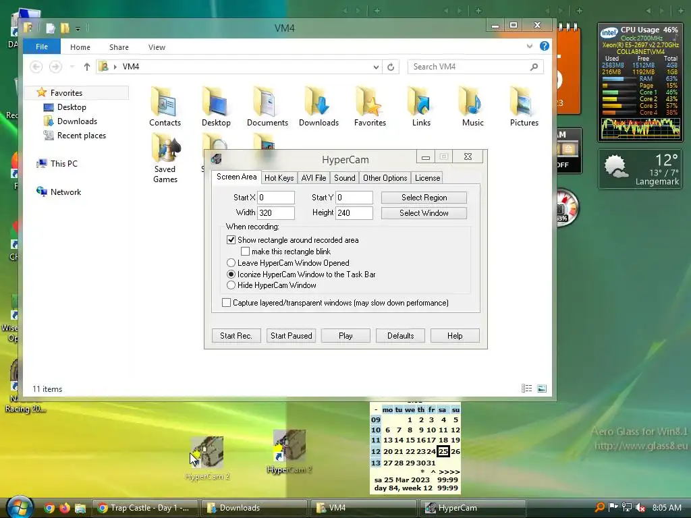Open the address bar history dropdown
Screen dimensions: 691x518
[376, 67]
